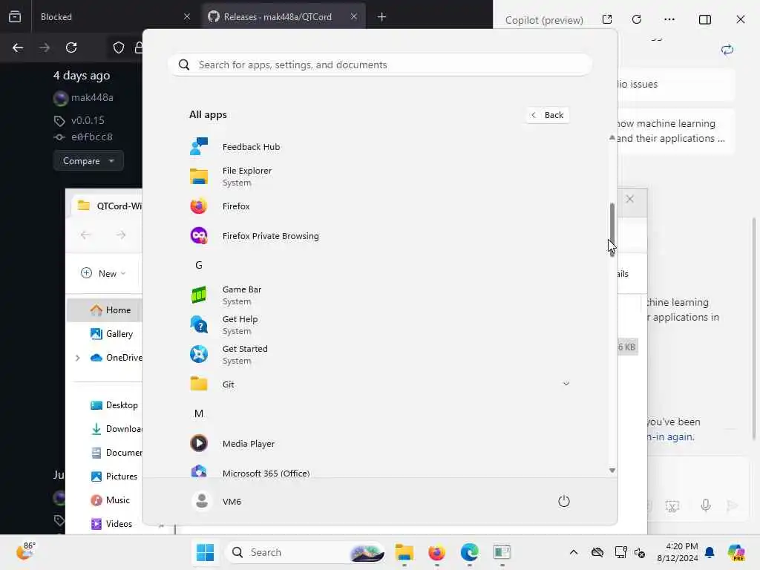The width and height of the screenshot is (760, 570).
Task: Expand the Git folder chevron
Action: point(566,384)
